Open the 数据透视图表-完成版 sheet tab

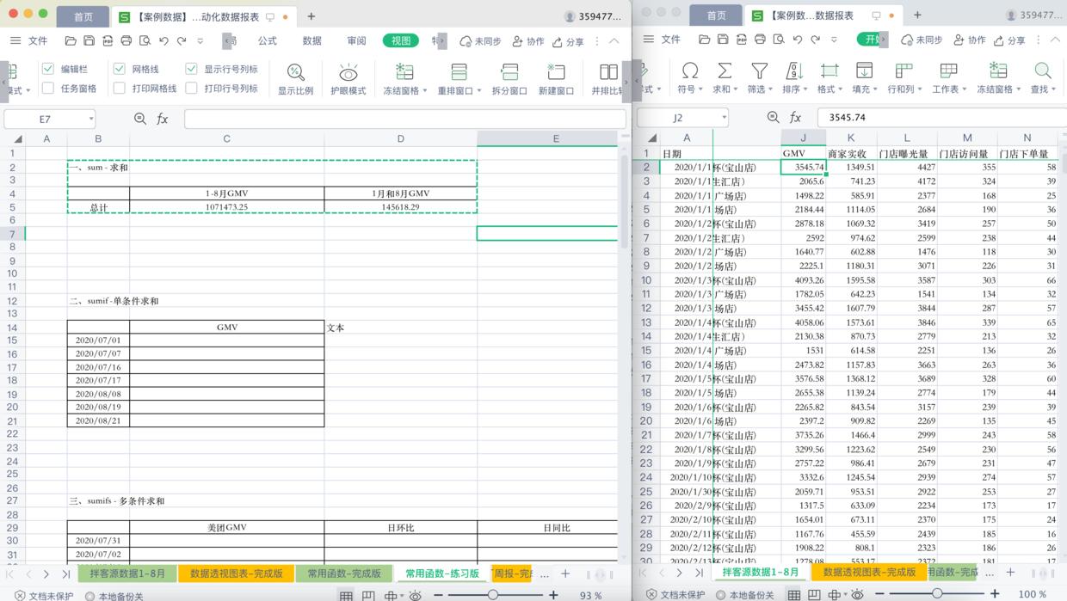point(236,573)
